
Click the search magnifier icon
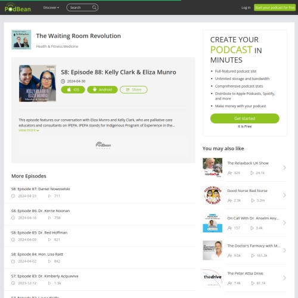(x=94, y=8)
